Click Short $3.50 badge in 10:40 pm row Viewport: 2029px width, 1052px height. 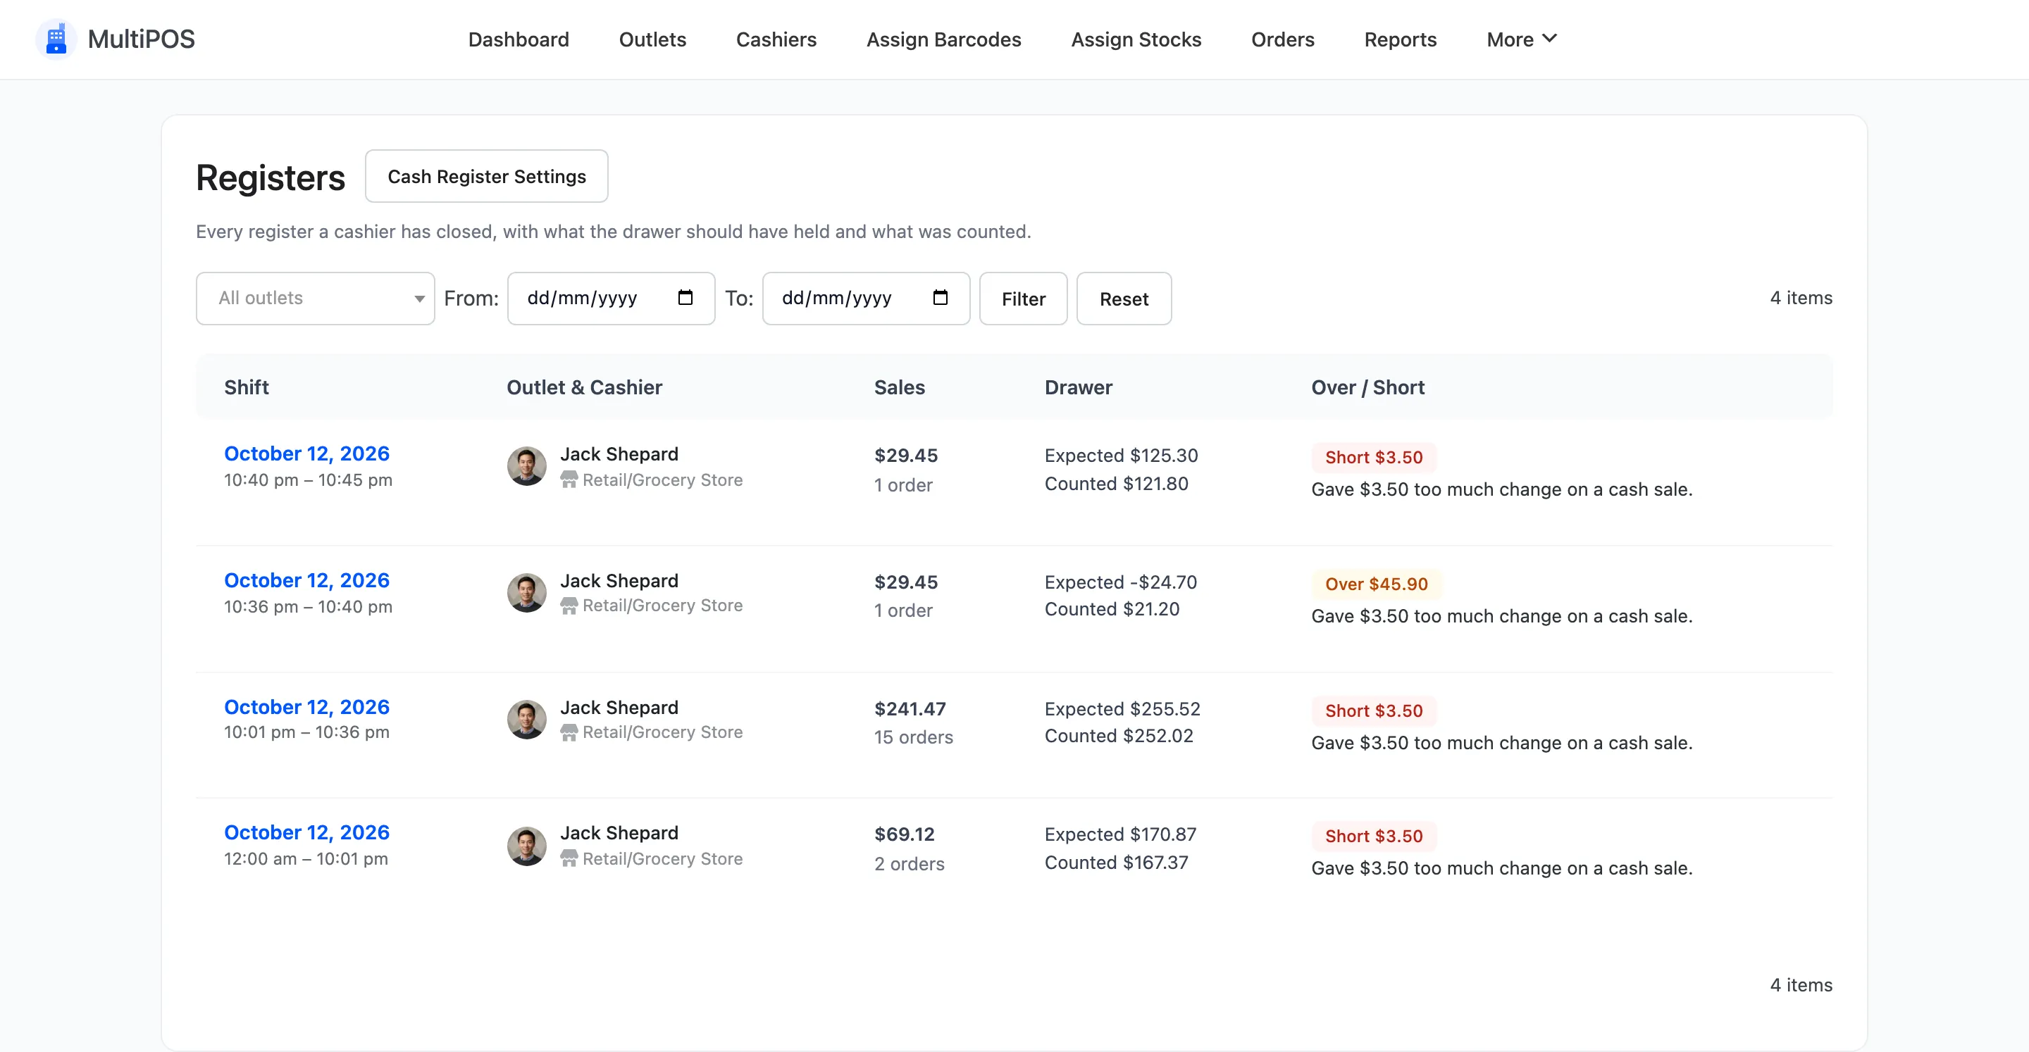tap(1374, 457)
